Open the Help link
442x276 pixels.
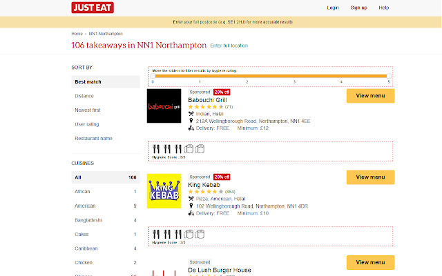(x=384, y=8)
